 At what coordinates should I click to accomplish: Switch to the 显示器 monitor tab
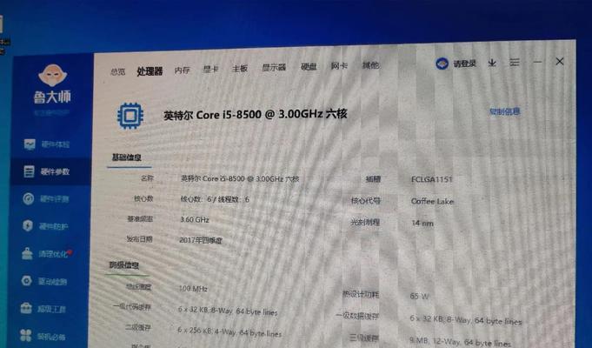pos(274,68)
